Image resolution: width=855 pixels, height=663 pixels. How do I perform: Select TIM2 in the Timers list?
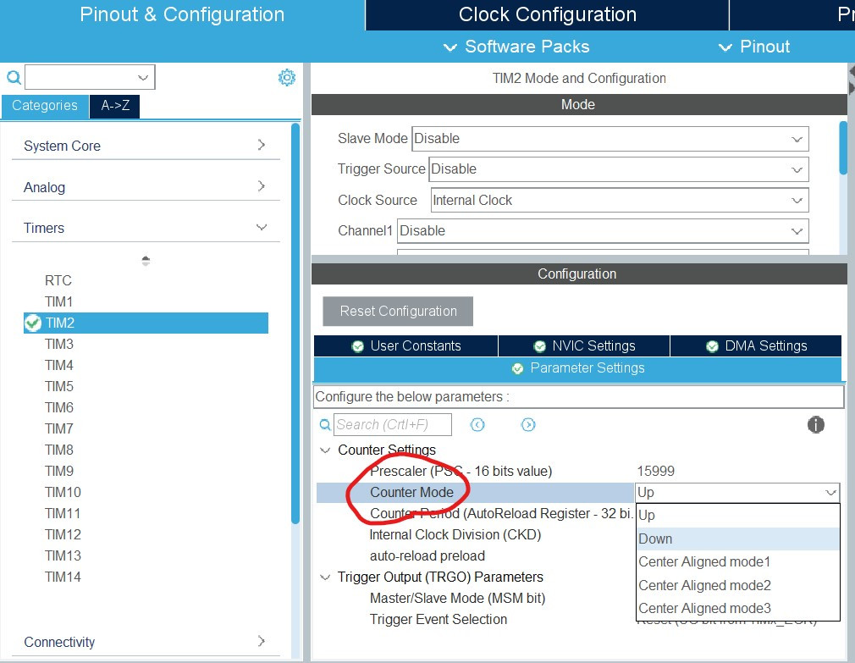[x=146, y=323]
